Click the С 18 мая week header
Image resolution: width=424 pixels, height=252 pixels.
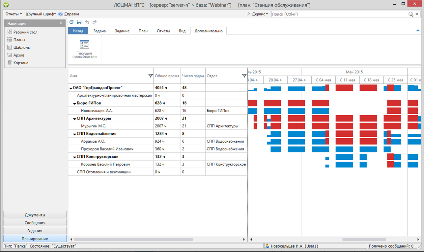(372, 80)
